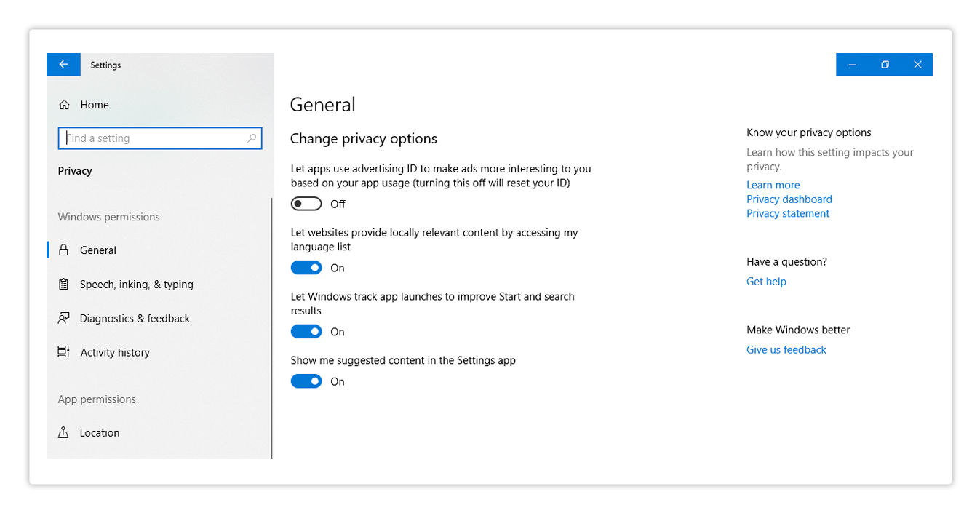
Task: Click Give us feedback link
Action: [786, 350]
